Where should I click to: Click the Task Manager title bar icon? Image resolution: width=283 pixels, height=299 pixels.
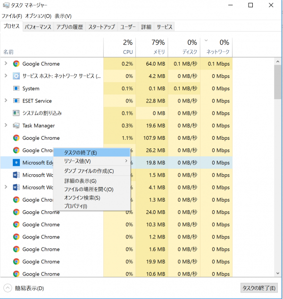(6, 5)
